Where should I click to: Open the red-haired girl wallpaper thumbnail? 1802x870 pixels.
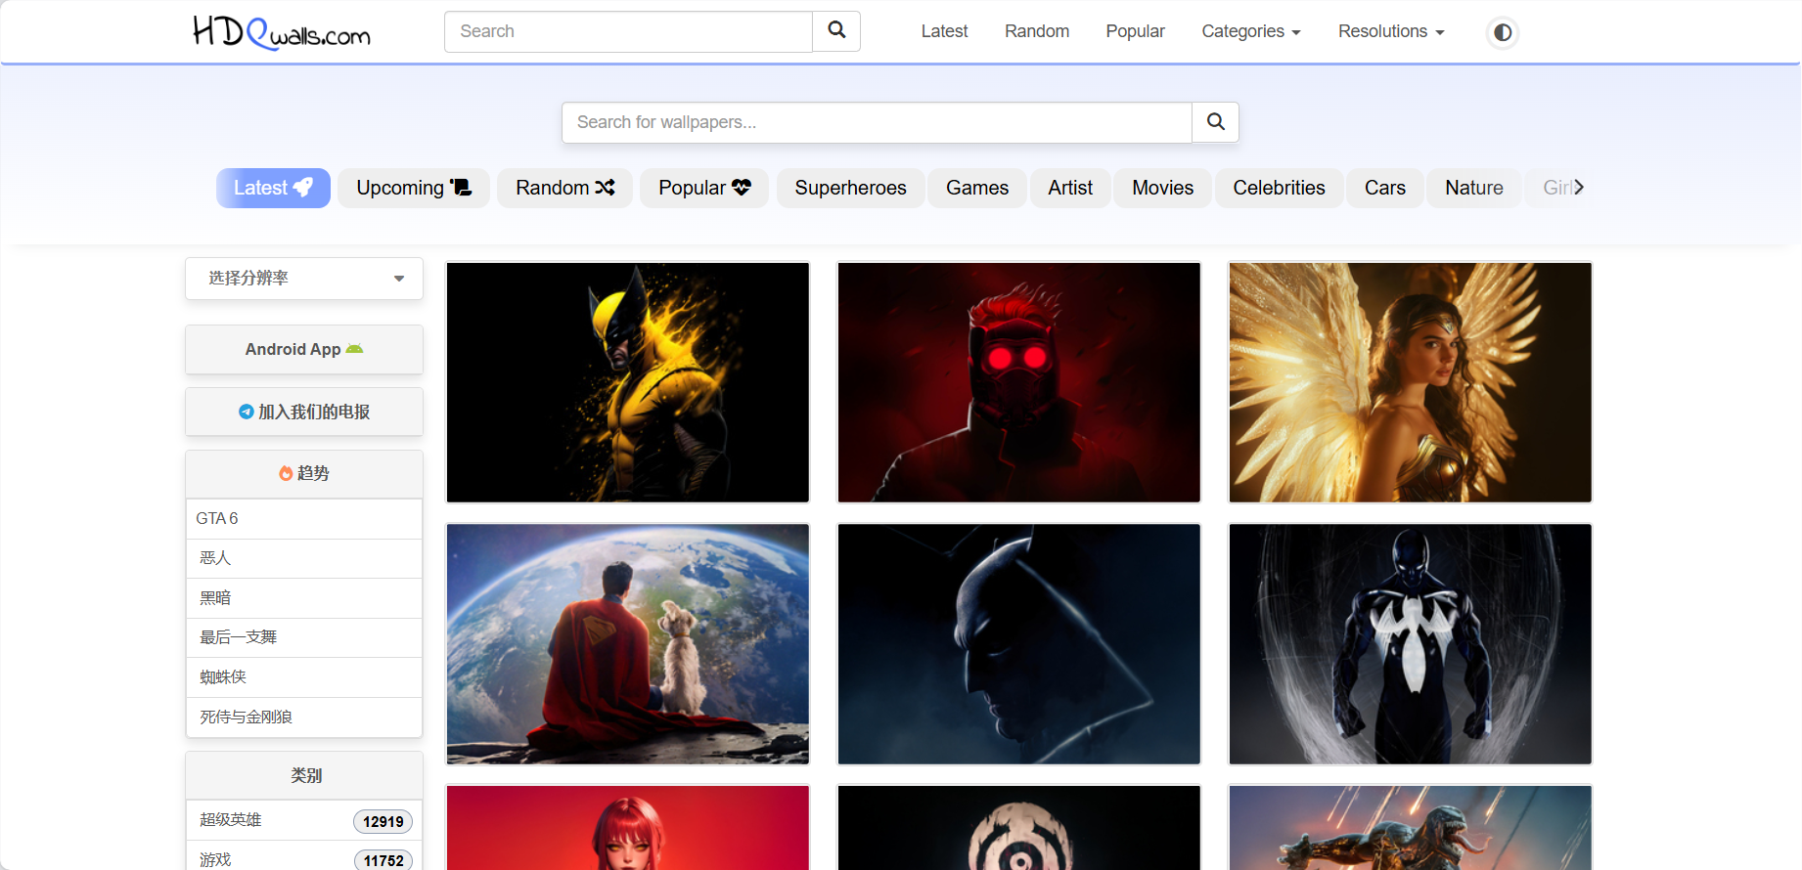[x=628, y=827]
